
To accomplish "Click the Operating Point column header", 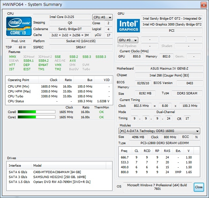I will click(22, 80).
